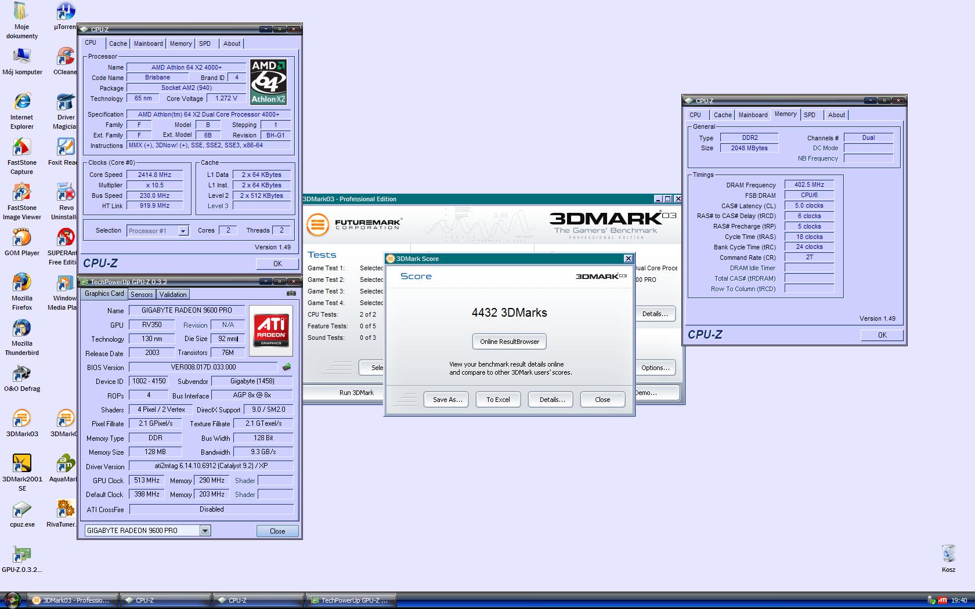Image resolution: width=975 pixels, height=609 pixels.
Task: Open FastStone Capture desktop icon
Action: (21, 157)
